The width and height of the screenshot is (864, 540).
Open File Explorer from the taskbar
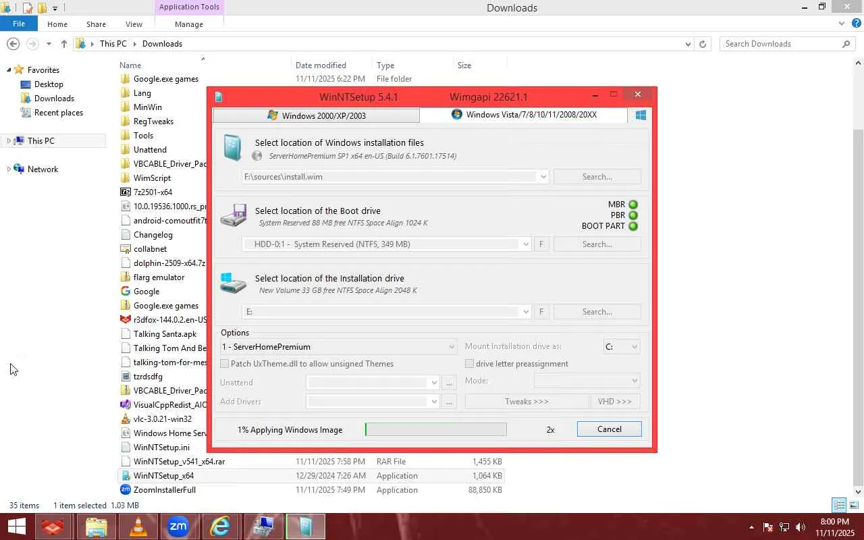pyautogui.click(x=97, y=526)
